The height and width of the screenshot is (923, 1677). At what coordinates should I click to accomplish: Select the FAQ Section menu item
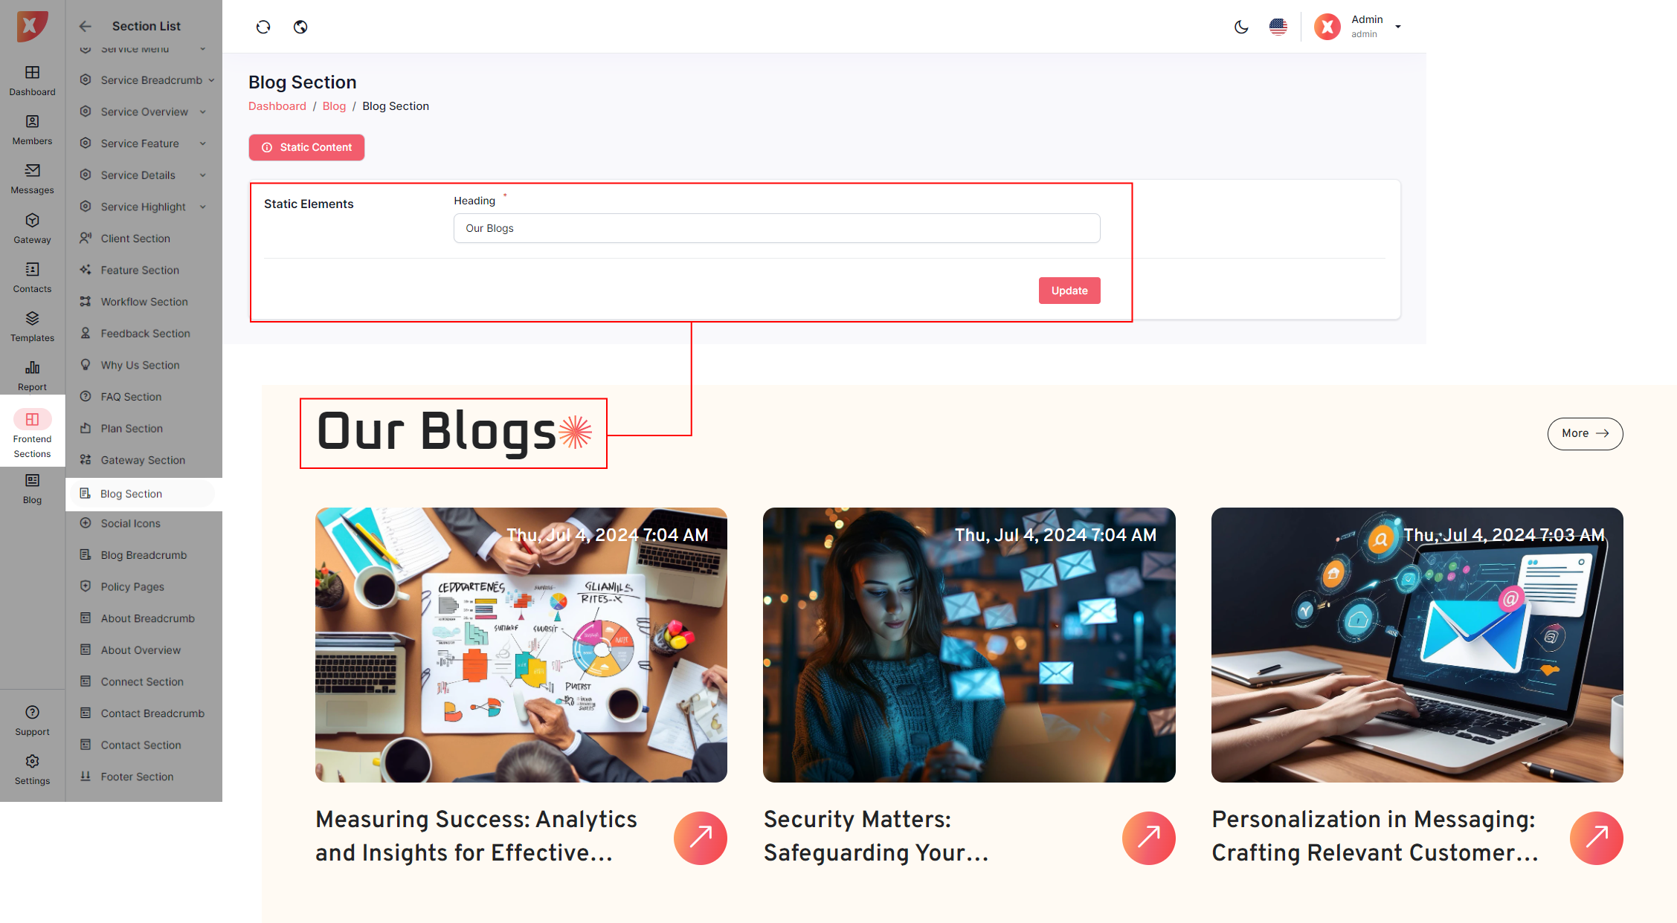[131, 397]
